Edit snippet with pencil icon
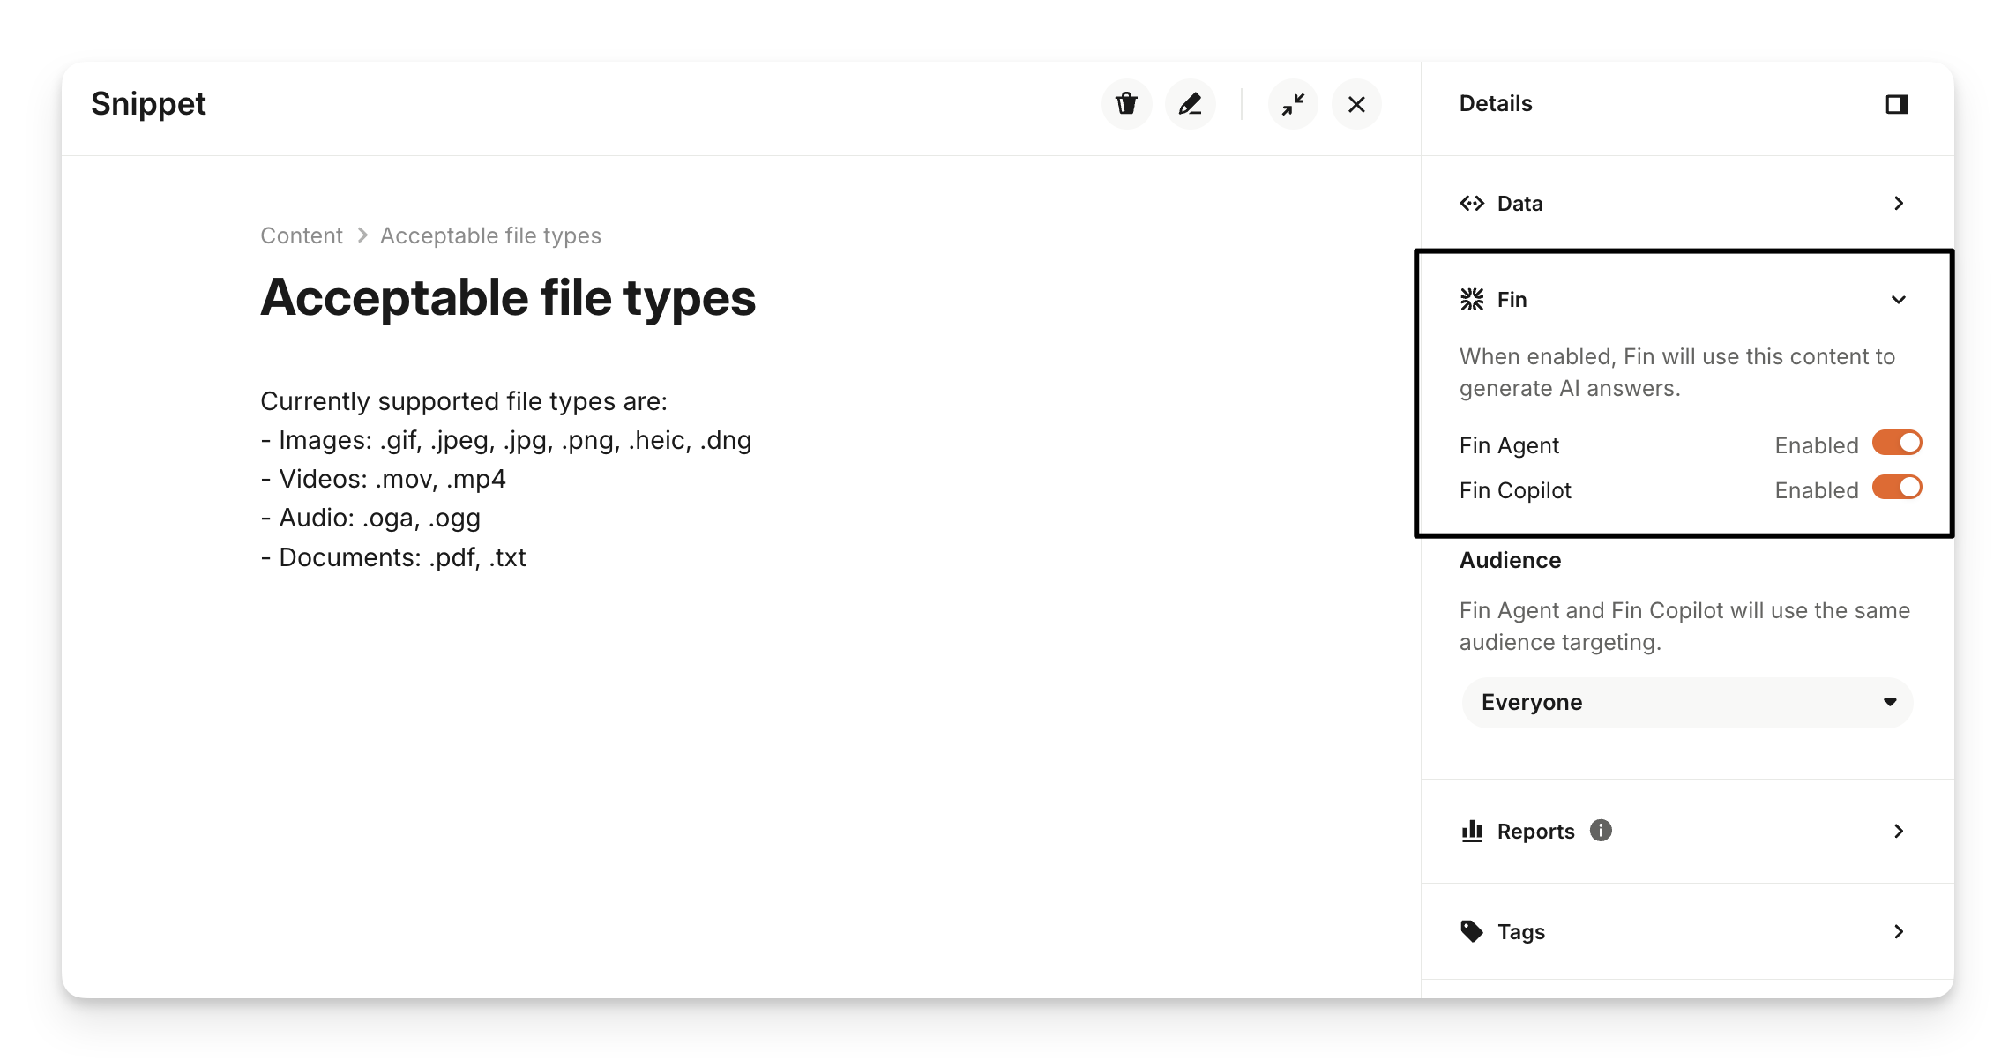 click(1190, 104)
